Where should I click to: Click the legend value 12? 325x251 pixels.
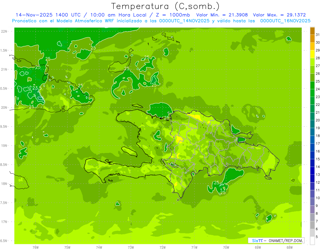pos(318,182)
